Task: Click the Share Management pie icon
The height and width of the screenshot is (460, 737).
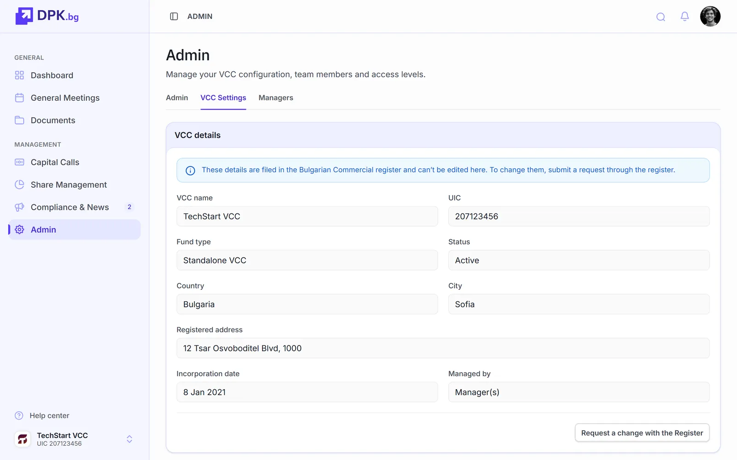Action: pos(19,184)
